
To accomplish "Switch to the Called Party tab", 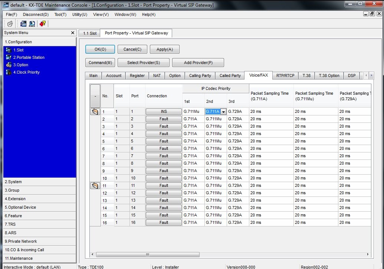I will click(230, 76).
